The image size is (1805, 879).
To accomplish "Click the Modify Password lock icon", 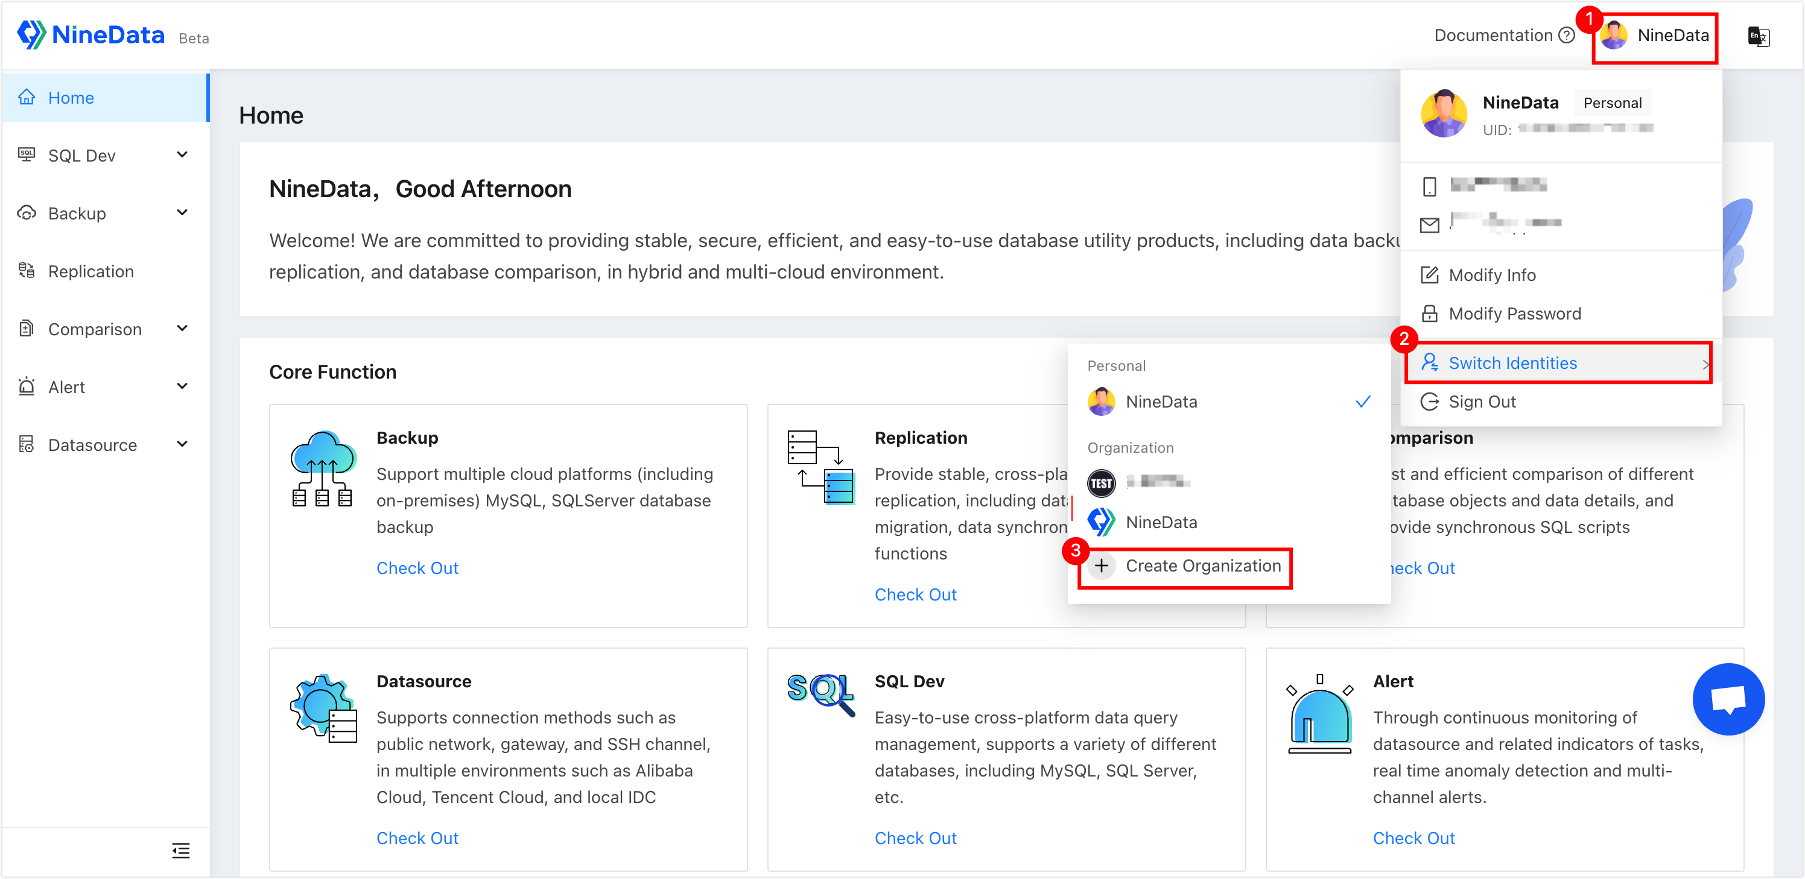I will click(x=1429, y=313).
